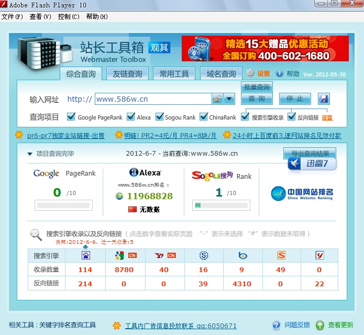
Task: Click the Alexa logo in results
Action: tap(145, 172)
